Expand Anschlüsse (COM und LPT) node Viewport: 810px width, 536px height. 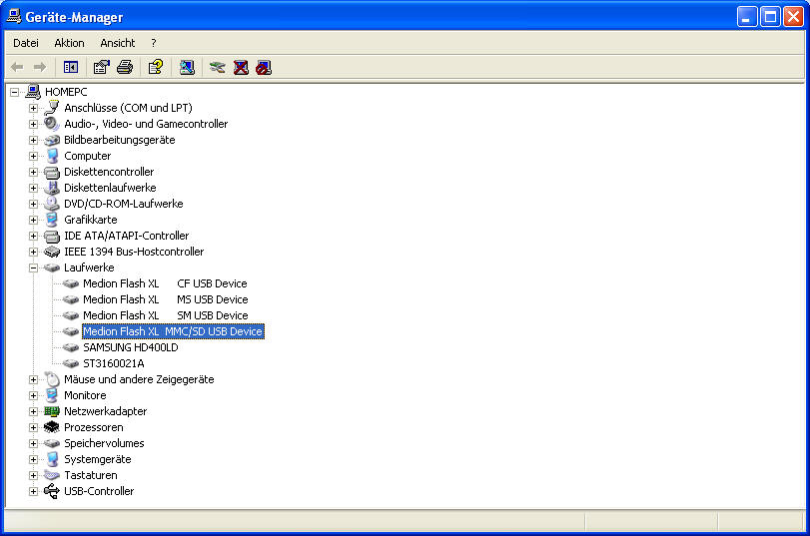pos(34,109)
